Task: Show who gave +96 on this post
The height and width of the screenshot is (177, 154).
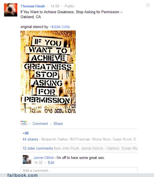Action: coord(26,133)
